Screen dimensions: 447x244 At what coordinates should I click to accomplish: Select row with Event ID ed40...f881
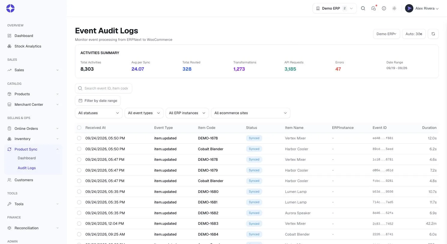79,138
